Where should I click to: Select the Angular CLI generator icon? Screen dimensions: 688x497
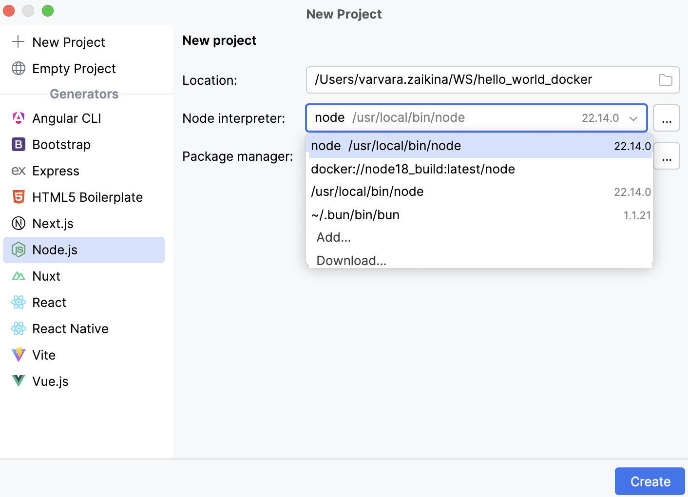point(18,118)
